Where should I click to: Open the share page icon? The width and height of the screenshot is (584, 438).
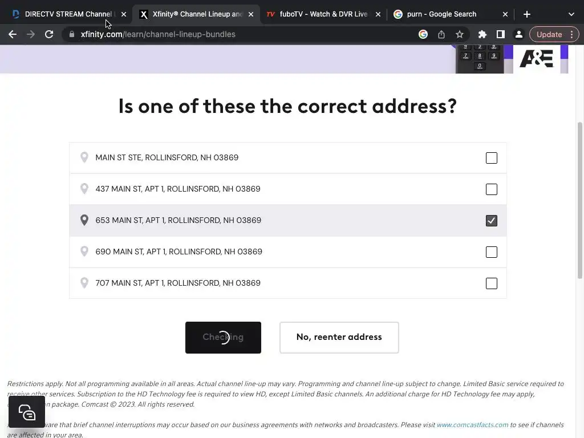(441, 34)
